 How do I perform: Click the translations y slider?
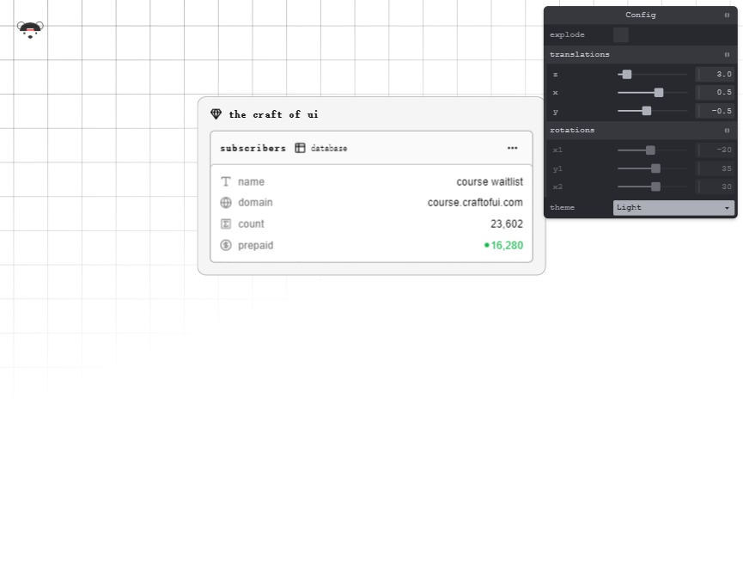pos(653,111)
